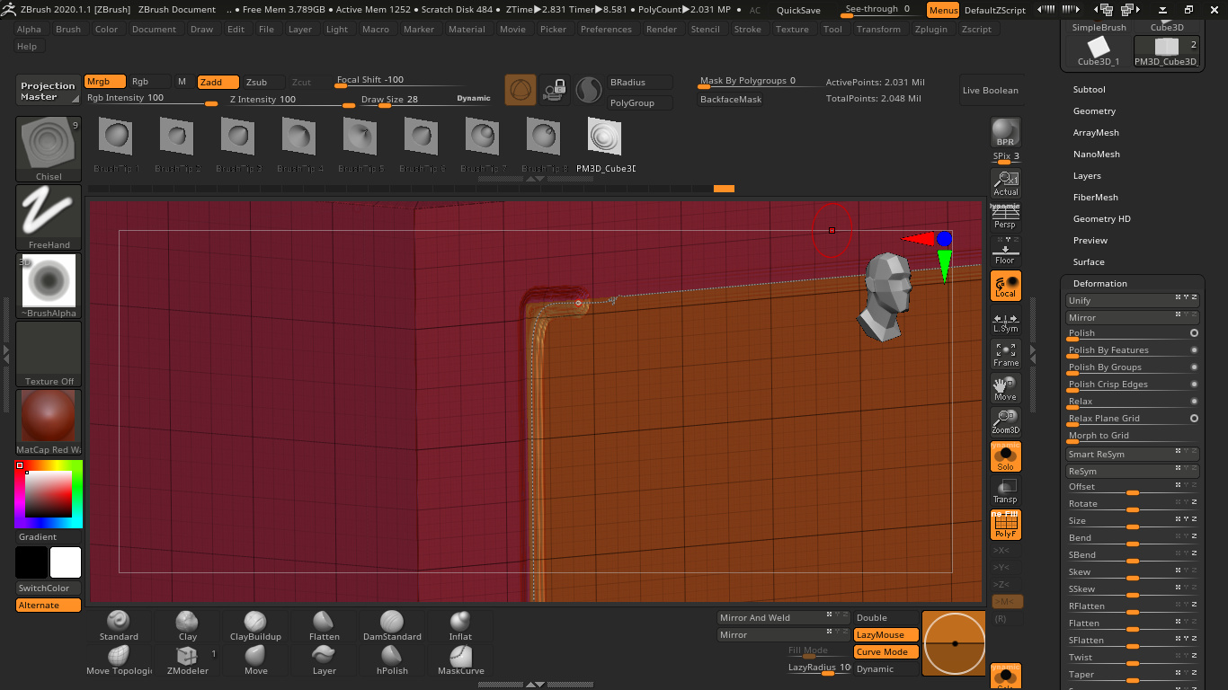Expand the Surface section
The height and width of the screenshot is (690, 1228).
pos(1089,262)
